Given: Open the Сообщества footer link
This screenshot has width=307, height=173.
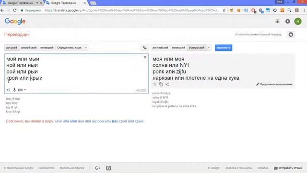Looking at the screenshot, I should coord(47,168).
